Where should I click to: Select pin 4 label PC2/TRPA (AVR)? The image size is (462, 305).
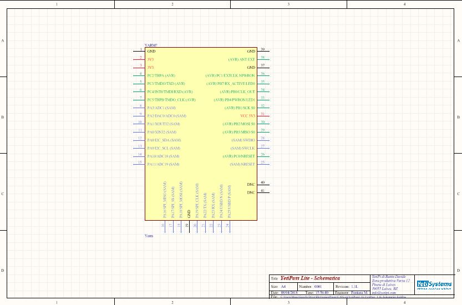(161, 75)
